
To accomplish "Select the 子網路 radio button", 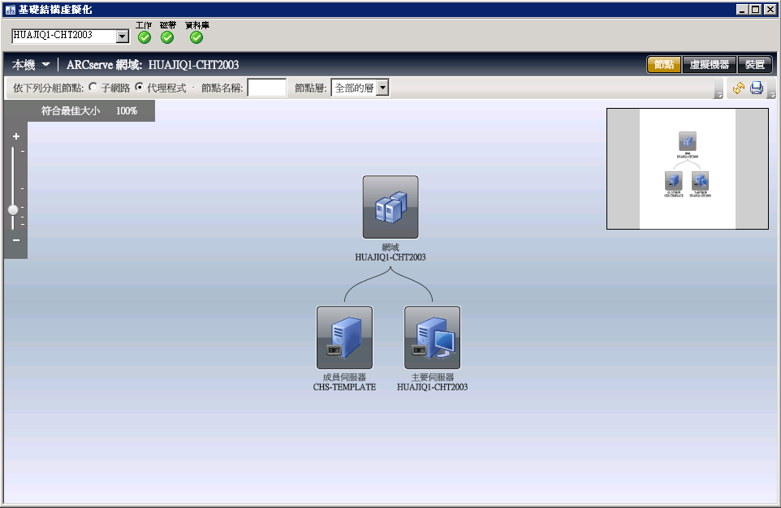I will pyautogui.click(x=93, y=88).
